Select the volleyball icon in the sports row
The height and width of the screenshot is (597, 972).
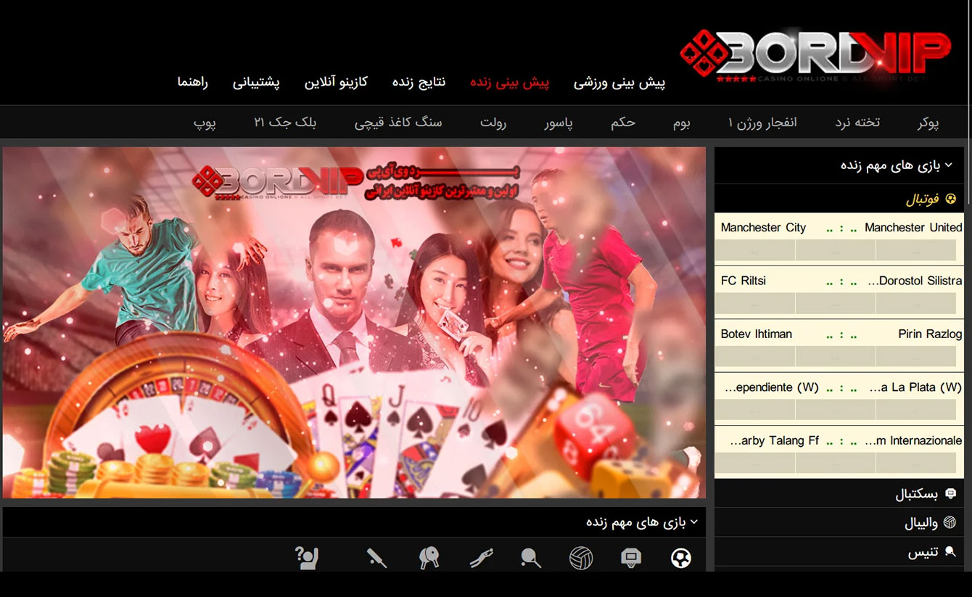click(581, 558)
